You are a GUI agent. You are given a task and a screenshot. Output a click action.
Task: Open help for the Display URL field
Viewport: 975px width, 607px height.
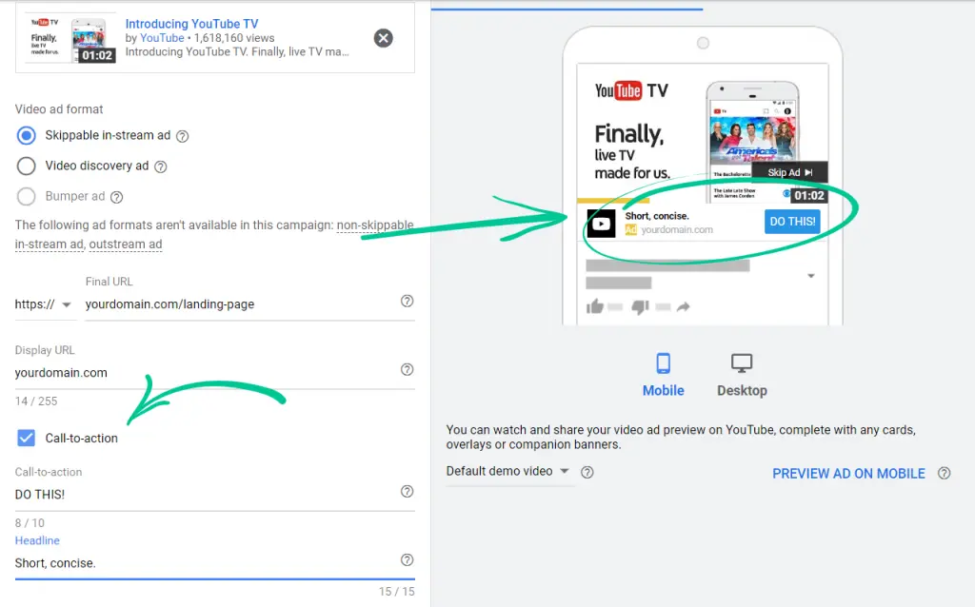click(407, 370)
